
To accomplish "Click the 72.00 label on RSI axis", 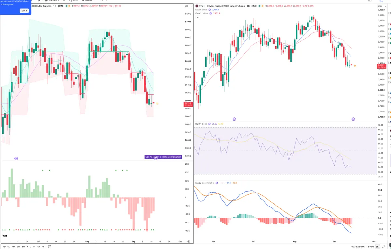I will (380, 125).
